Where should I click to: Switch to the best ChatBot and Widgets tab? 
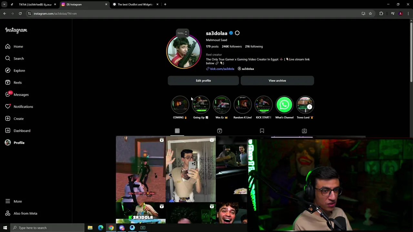pyautogui.click(x=135, y=5)
